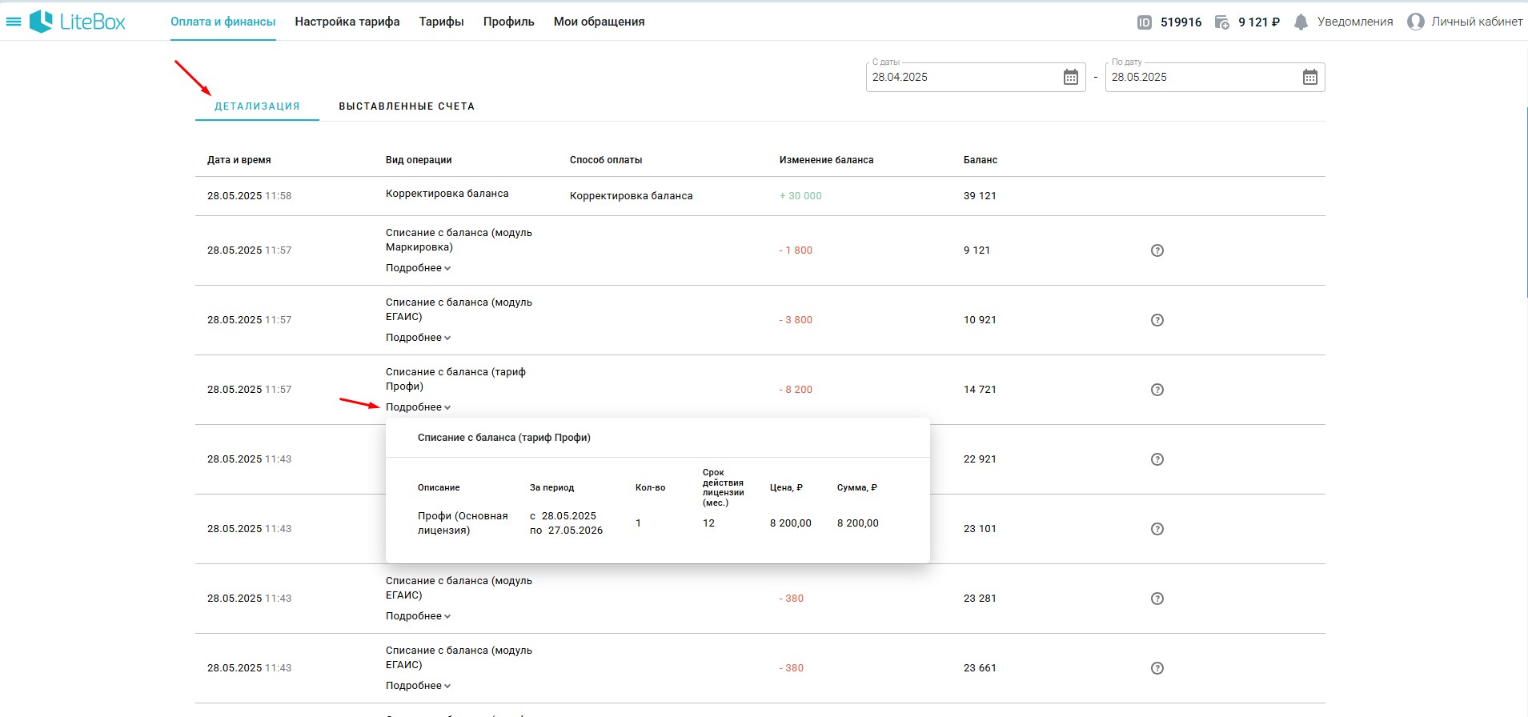Click help icon for balance 23 281 row

pyautogui.click(x=1157, y=599)
